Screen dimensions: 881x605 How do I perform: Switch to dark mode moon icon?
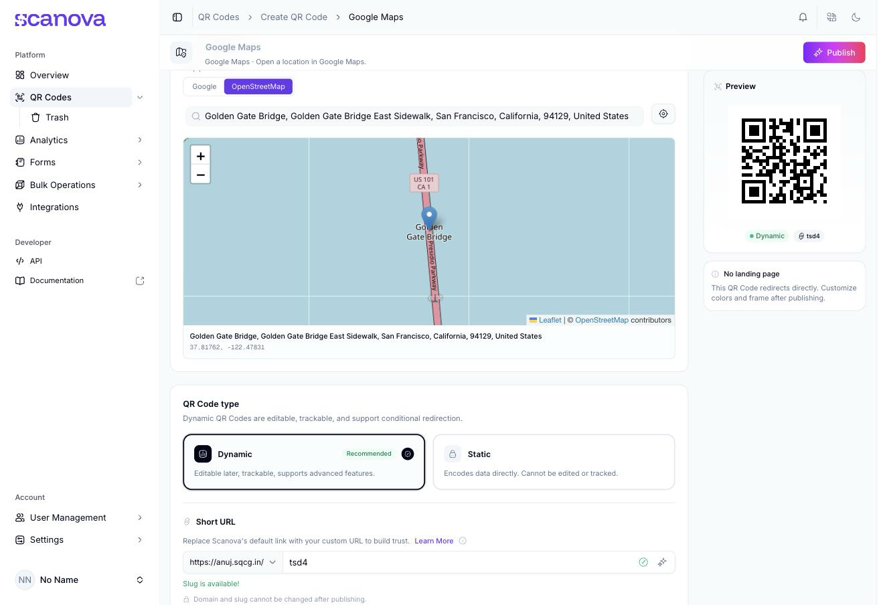(x=856, y=17)
